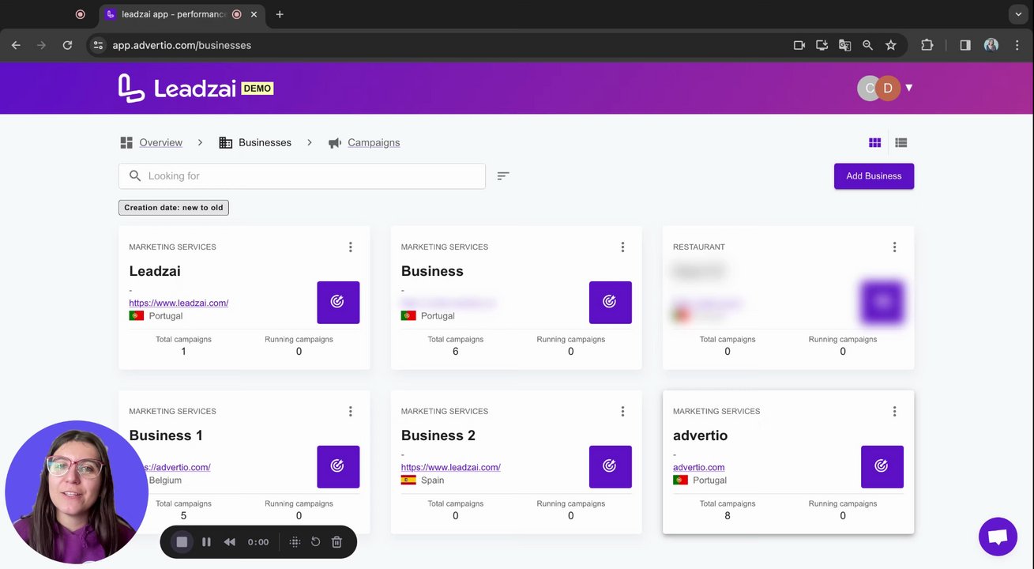Open the Business 2 card target icon
The image size is (1034, 569).
610,466
